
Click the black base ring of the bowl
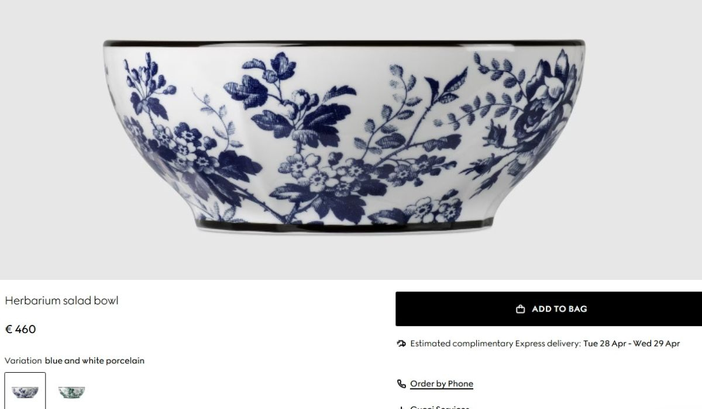[344, 227]
